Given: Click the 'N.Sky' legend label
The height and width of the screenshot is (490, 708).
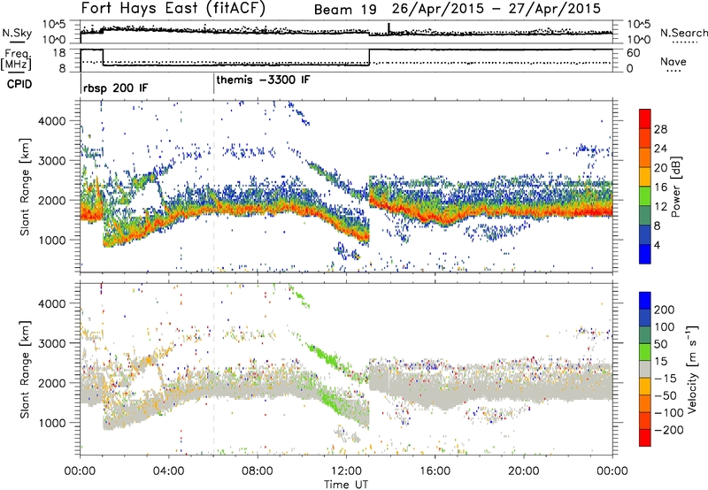Looking at the screenshot, I should click(x=17, y=33).
